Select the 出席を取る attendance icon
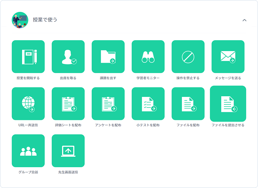This screenshot has height=188, width=258. click(68, 57)
